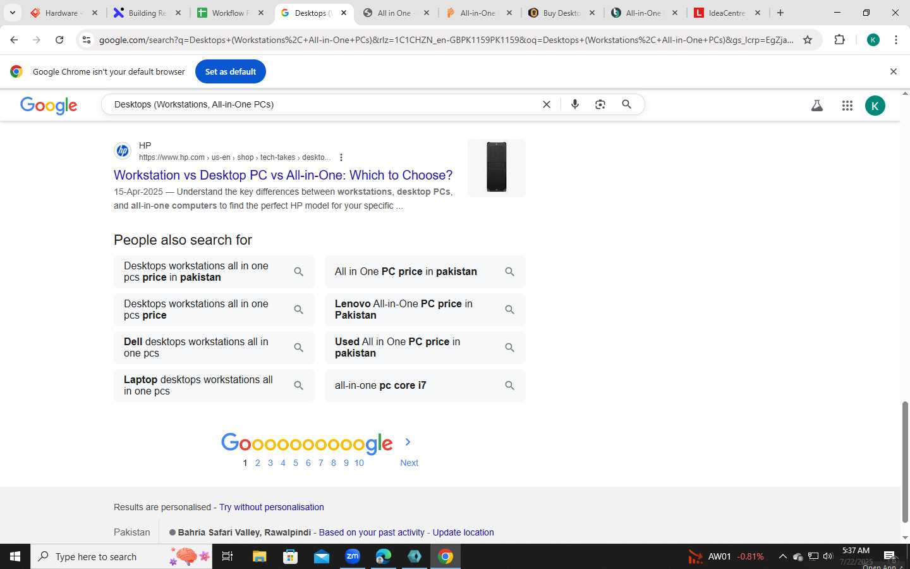Open File Explorer from taskbar
Screen dimensions: 910x569
click(x=259, y=556)
